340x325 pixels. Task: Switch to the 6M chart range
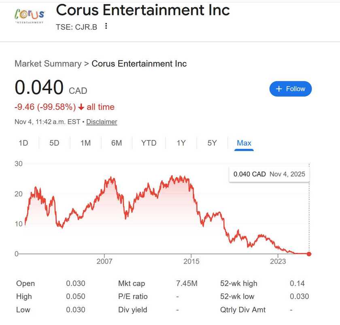[117, 143]
